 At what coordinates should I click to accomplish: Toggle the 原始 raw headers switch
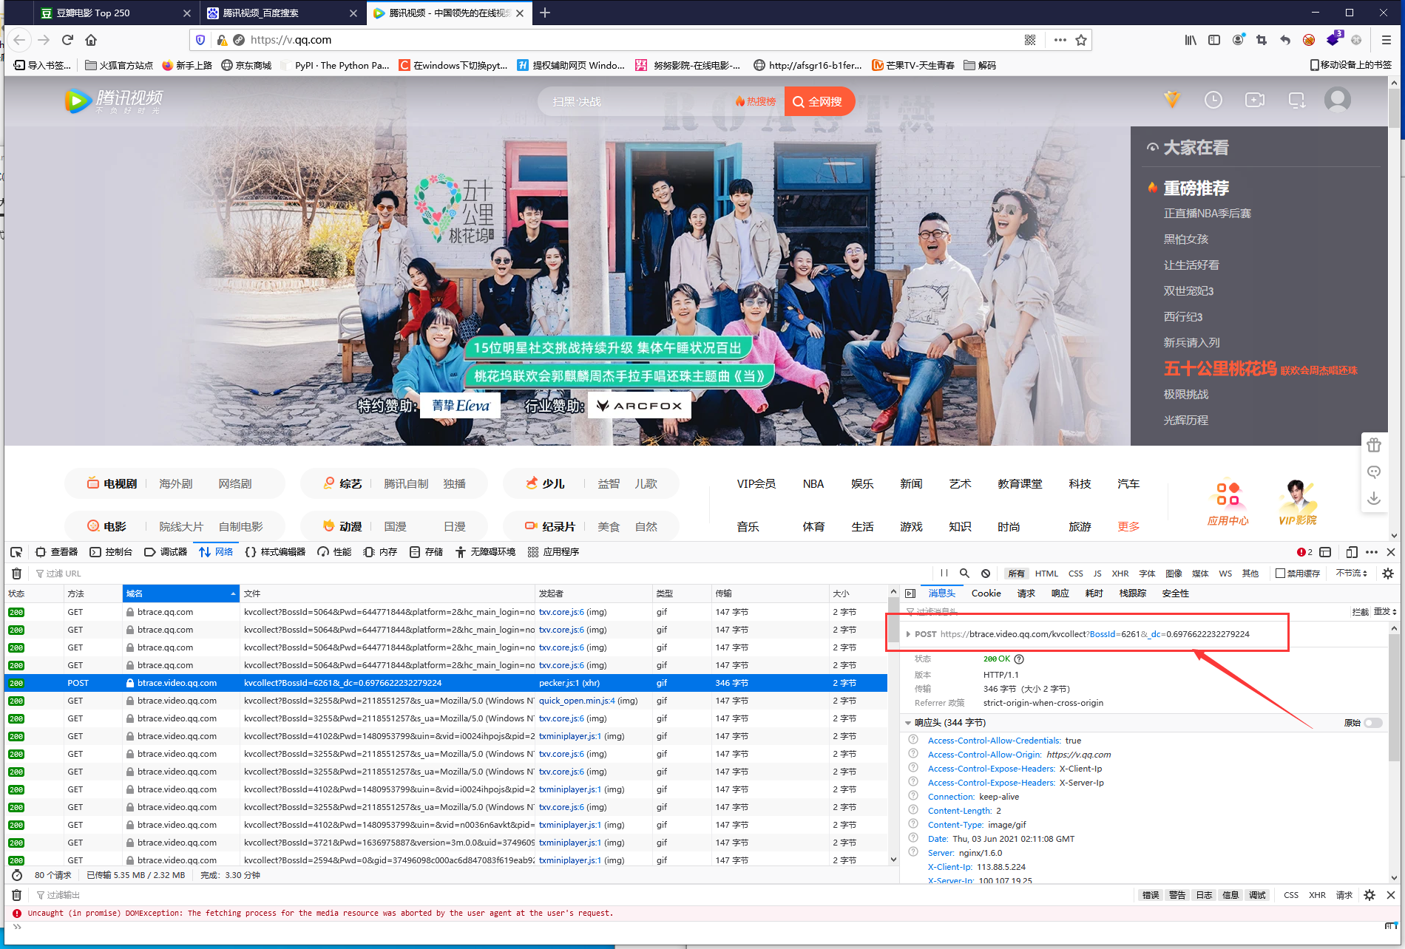click(1373, 723)
